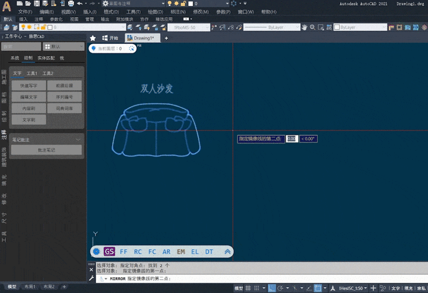Viewport: 428px width, 293px height.
Task: Click the pan hand tool icon
Action: (305, 27)
